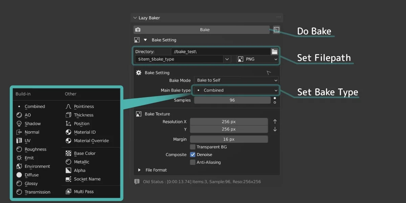Viewport: 406px width, 203px height.
Task: Click the Samples value field
Action: point(232,100)
